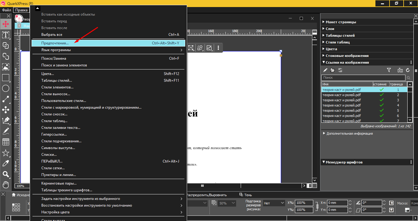Open the Файл menu
The width and height of the screenshot is (418, 221).
[6, 10]
